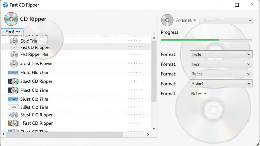This screenshot has height=146, width=260.
Task: Select the Fast Ripper Rin entry
Action: pos(76,54)
